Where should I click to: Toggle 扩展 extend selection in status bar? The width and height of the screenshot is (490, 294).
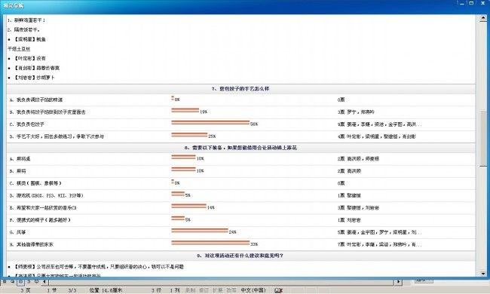click(218, 290)
